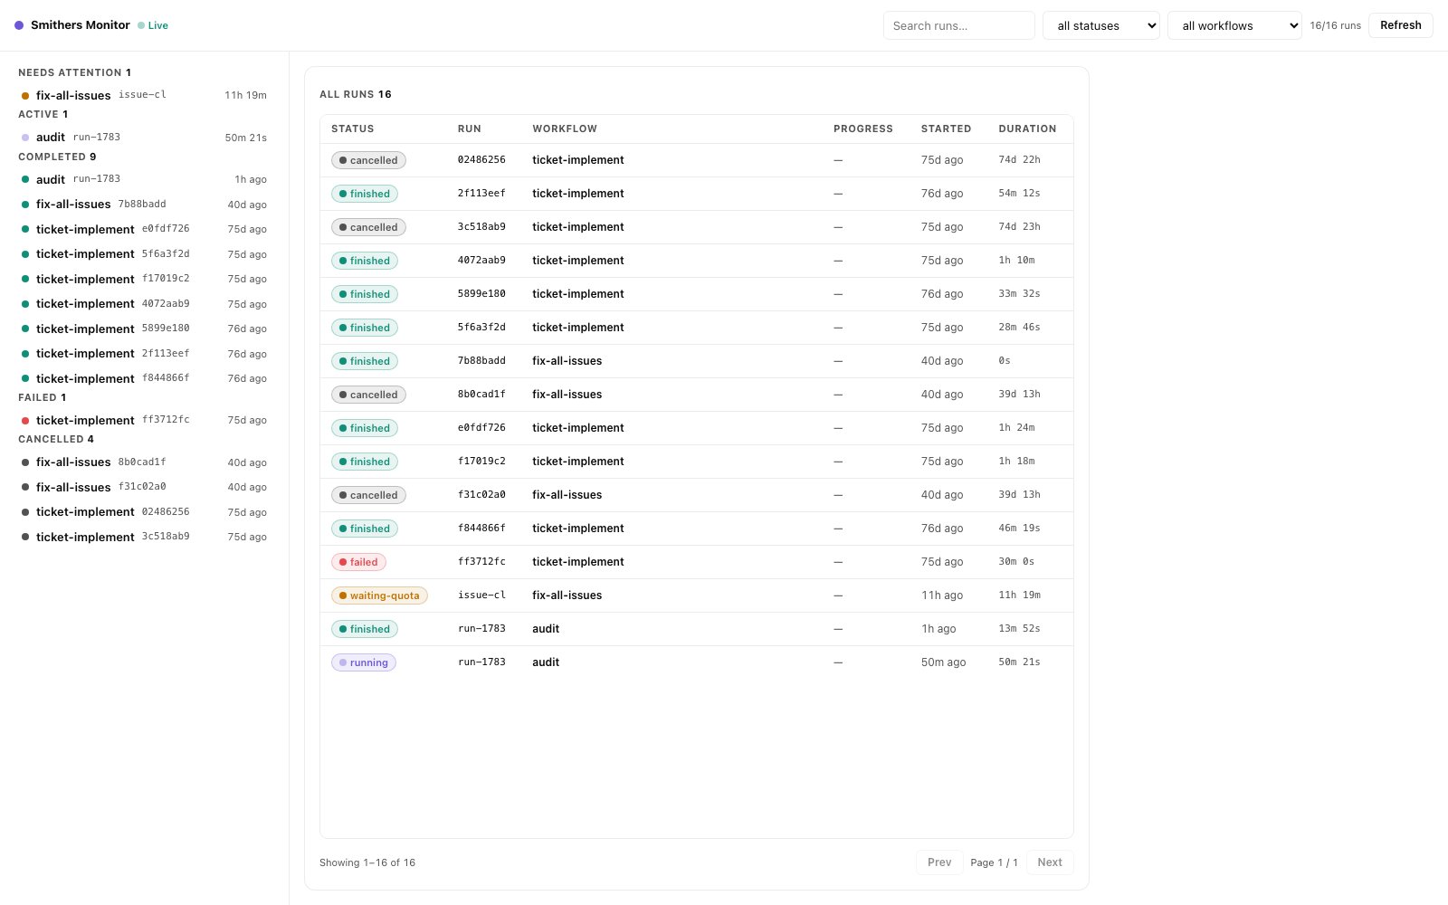Click finished badge in row 5899e180

click(365, 294)
